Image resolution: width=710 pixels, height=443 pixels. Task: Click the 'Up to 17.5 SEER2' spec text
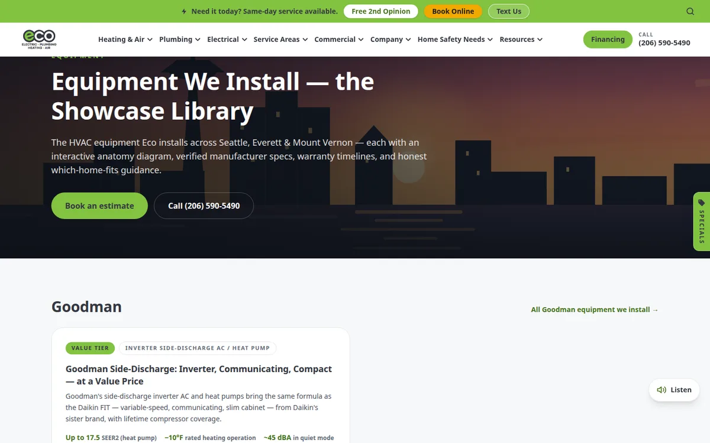[111, 438]
